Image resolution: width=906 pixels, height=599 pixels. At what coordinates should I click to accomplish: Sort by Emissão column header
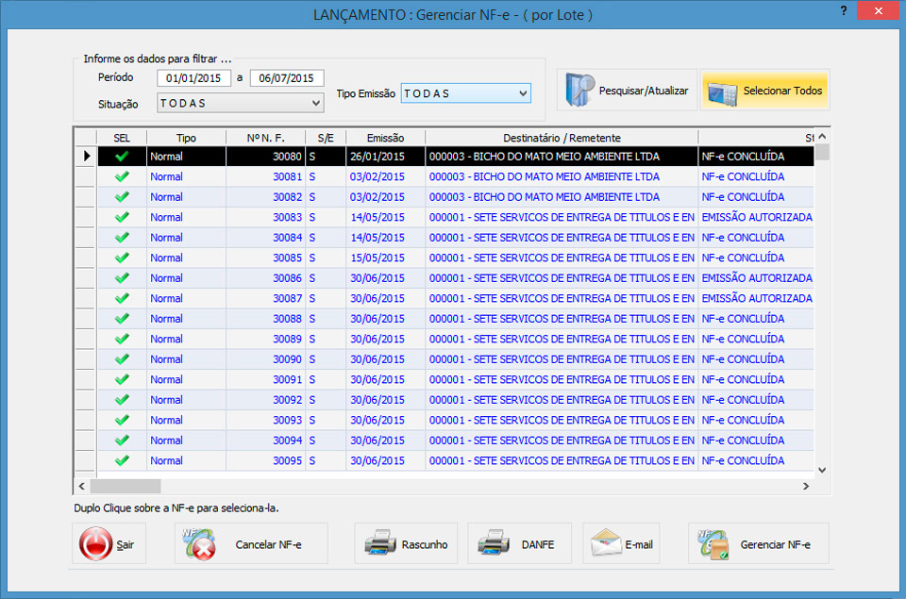coord(385,138)
